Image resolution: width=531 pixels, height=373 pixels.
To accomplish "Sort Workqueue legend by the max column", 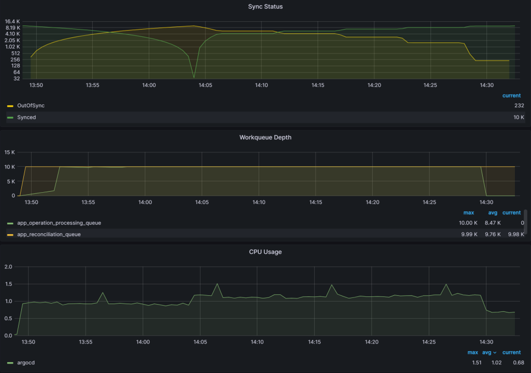I will [x=469, y=212].
